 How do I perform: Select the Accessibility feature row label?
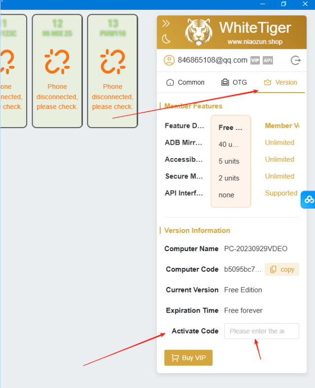pyautogui.click(x=184, y=160)
